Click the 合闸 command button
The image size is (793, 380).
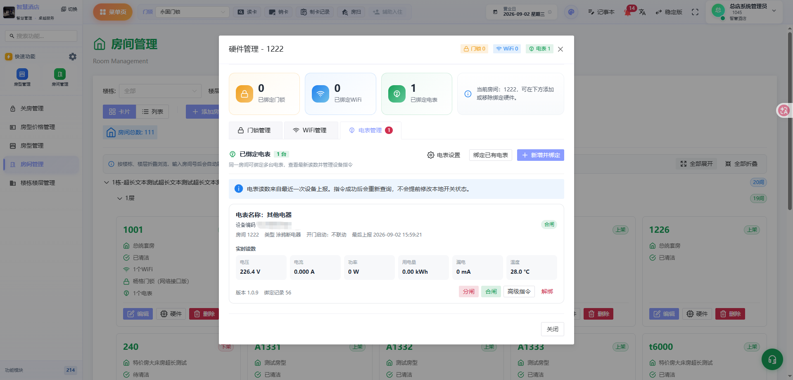(491, 292)
